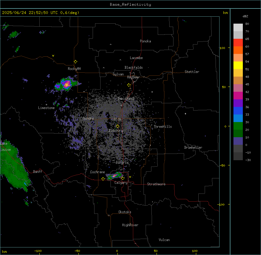Click the Vulcan town label

[x=164, y=240]
